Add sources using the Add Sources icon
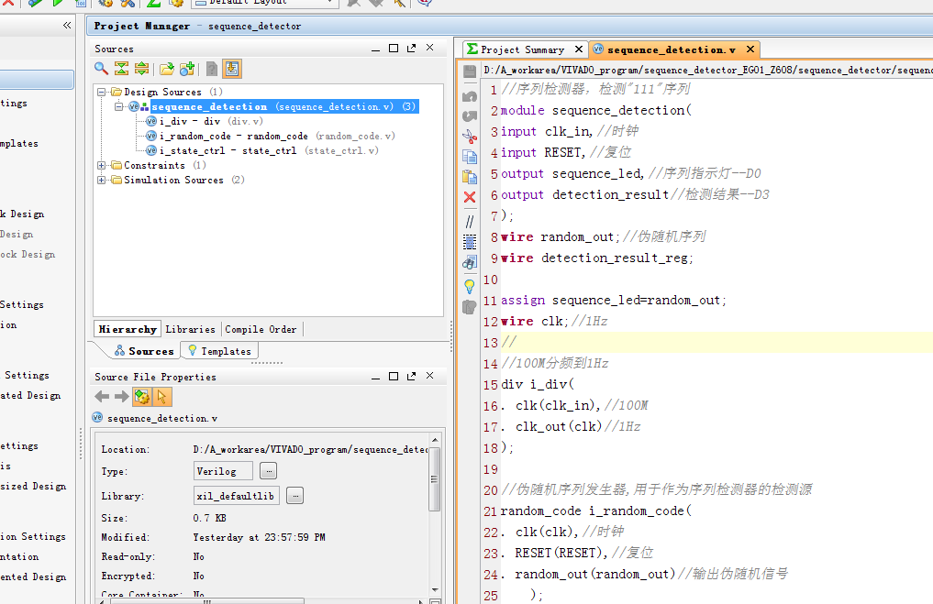The image size is (933, 604). point(188,69)
